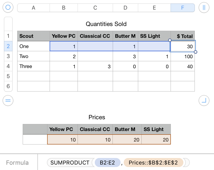The height and width of the screenshot is (170, 214).
Task: Click the B2:E2 range token
Action: (107, 163)
